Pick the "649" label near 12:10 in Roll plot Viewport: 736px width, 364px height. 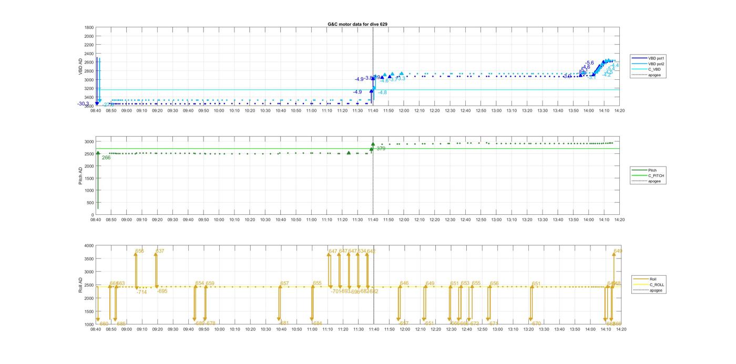430,284
